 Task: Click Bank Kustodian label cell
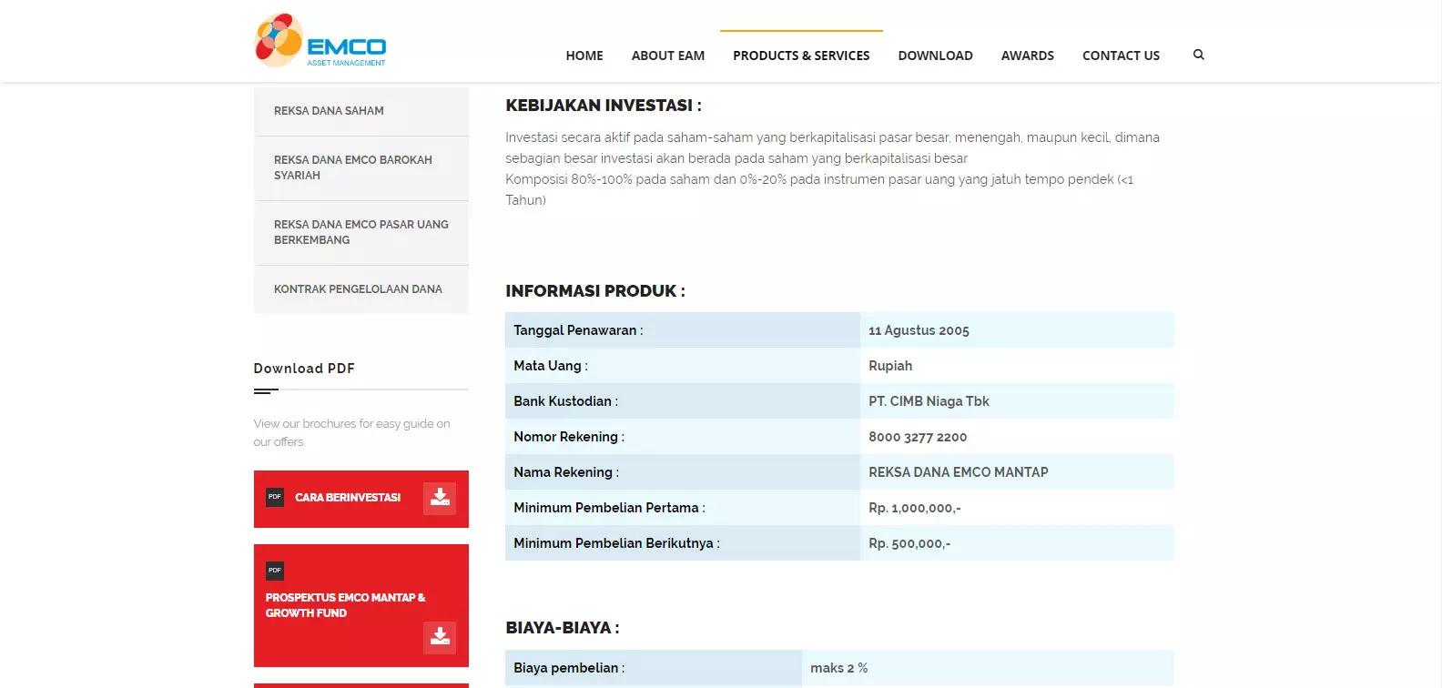(x=683, y=401)
